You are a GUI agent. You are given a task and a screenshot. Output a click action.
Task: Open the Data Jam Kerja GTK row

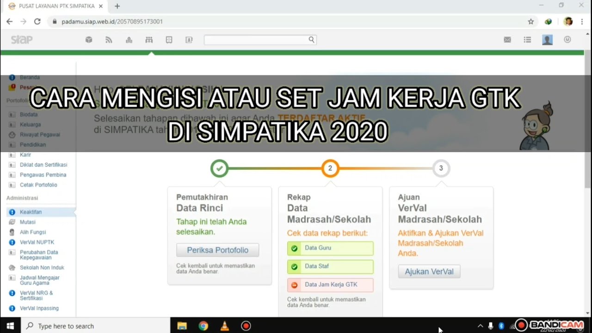click(330, 285)
